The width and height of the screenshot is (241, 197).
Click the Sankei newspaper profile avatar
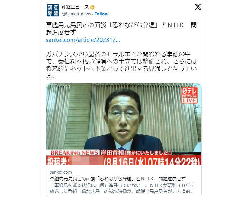pyautogui.click(x=53, y=10)
